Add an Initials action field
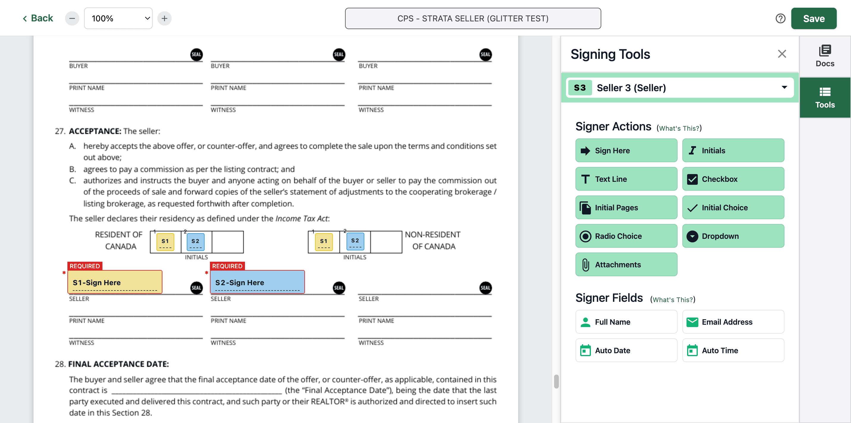Screen dimensions: 851x423 tap(733, 150)
